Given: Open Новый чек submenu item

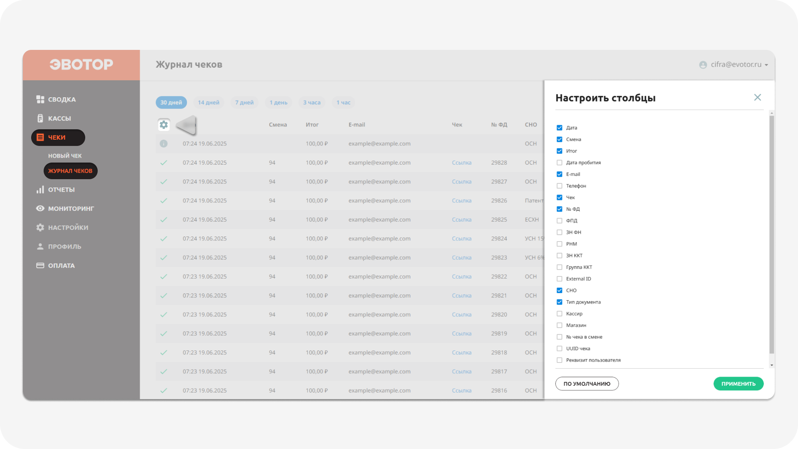Looking at the screenshot, I should [65, 156].
